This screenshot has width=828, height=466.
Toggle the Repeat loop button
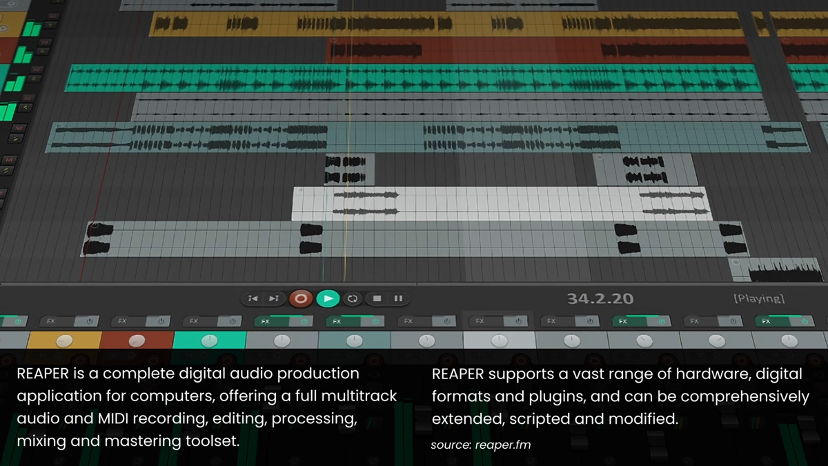pos(353,298)
